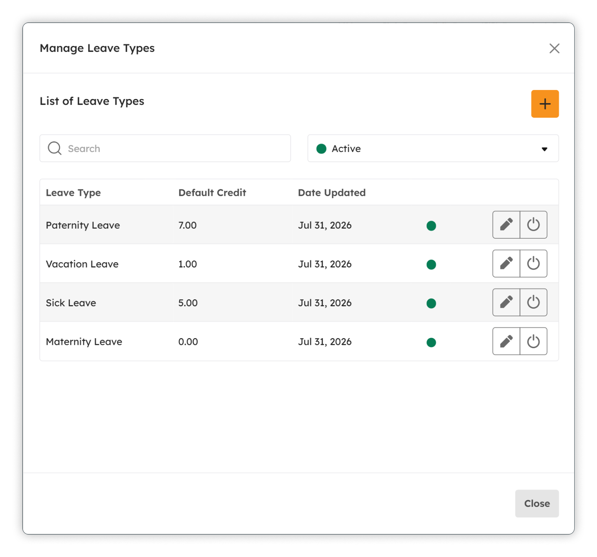This screenshot has width=597, height=557.
Task: Add a new leave type
Action: [x=545, y=104]
